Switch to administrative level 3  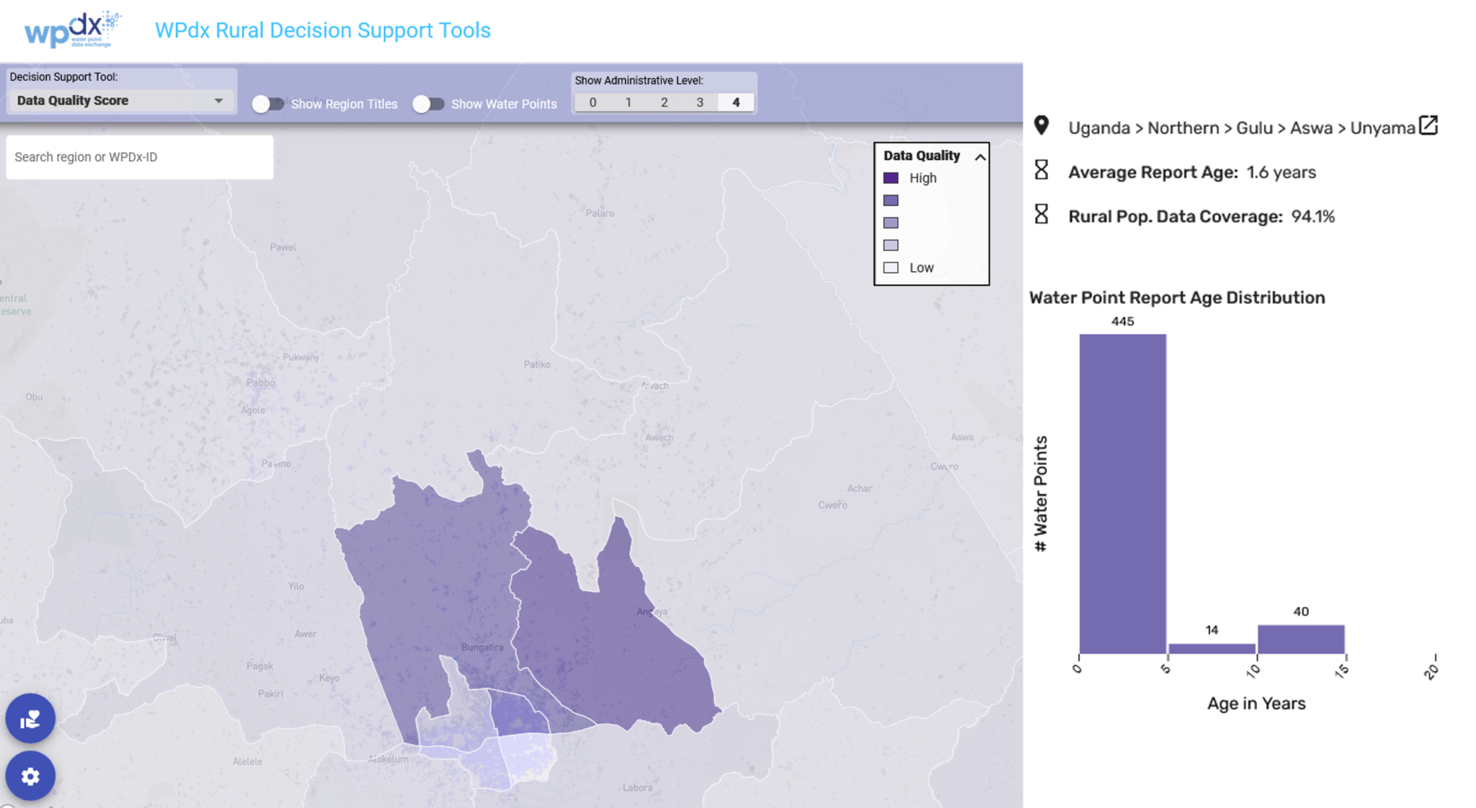[700, 102]
